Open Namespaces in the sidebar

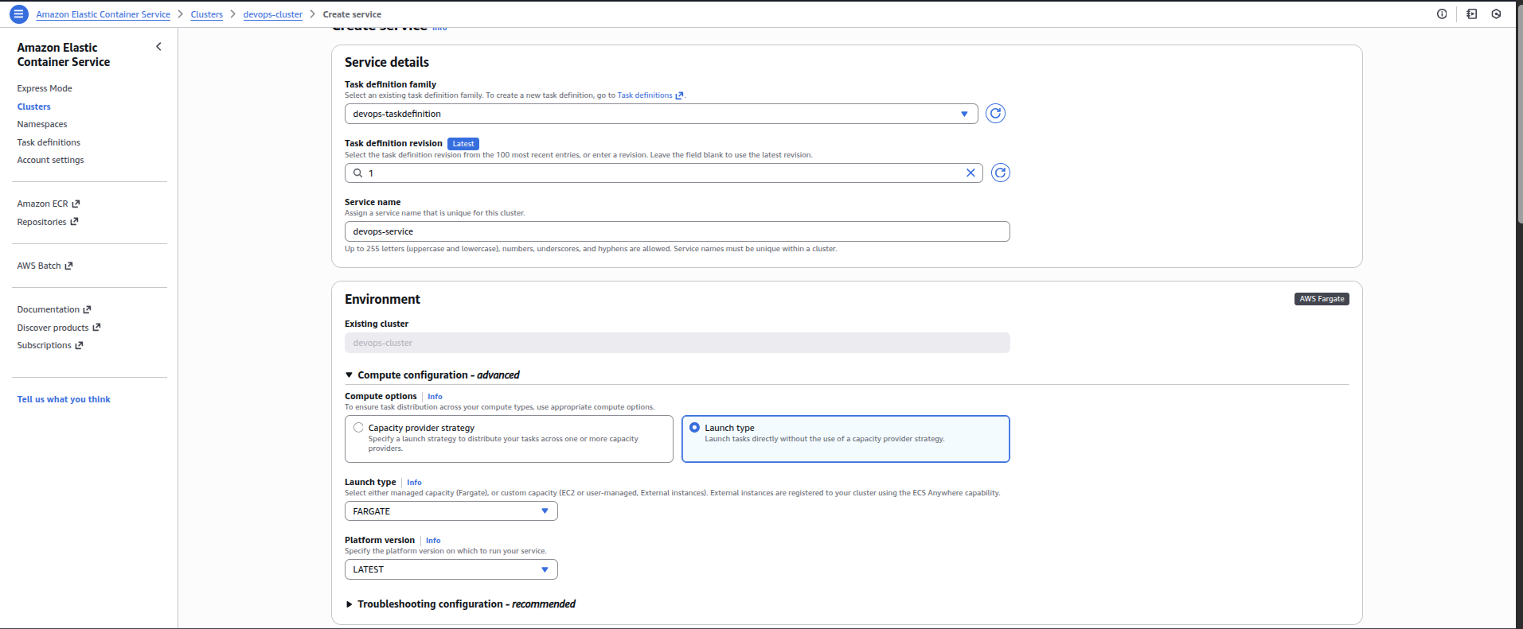(x=42, y=124)
